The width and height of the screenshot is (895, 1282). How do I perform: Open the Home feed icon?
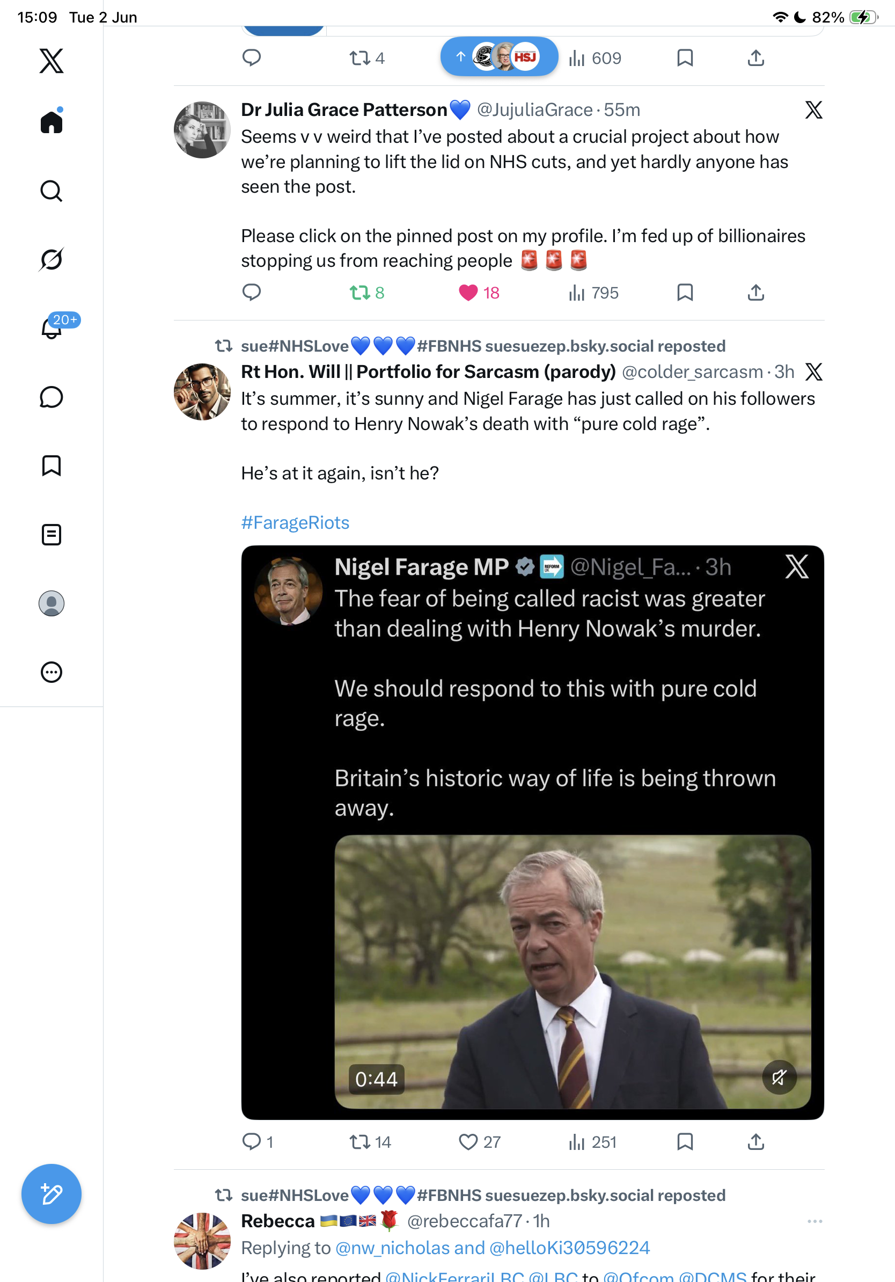tap(52, 122)
